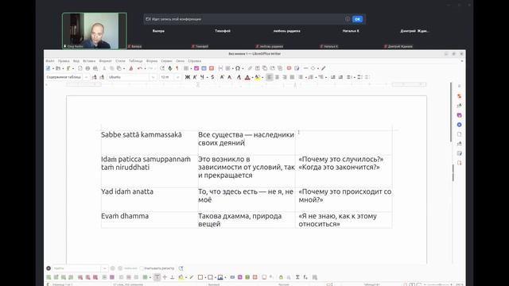The image size is (509, 286).
Task: Open paragraph style dropdown
Action: click(x=86, y=77)
